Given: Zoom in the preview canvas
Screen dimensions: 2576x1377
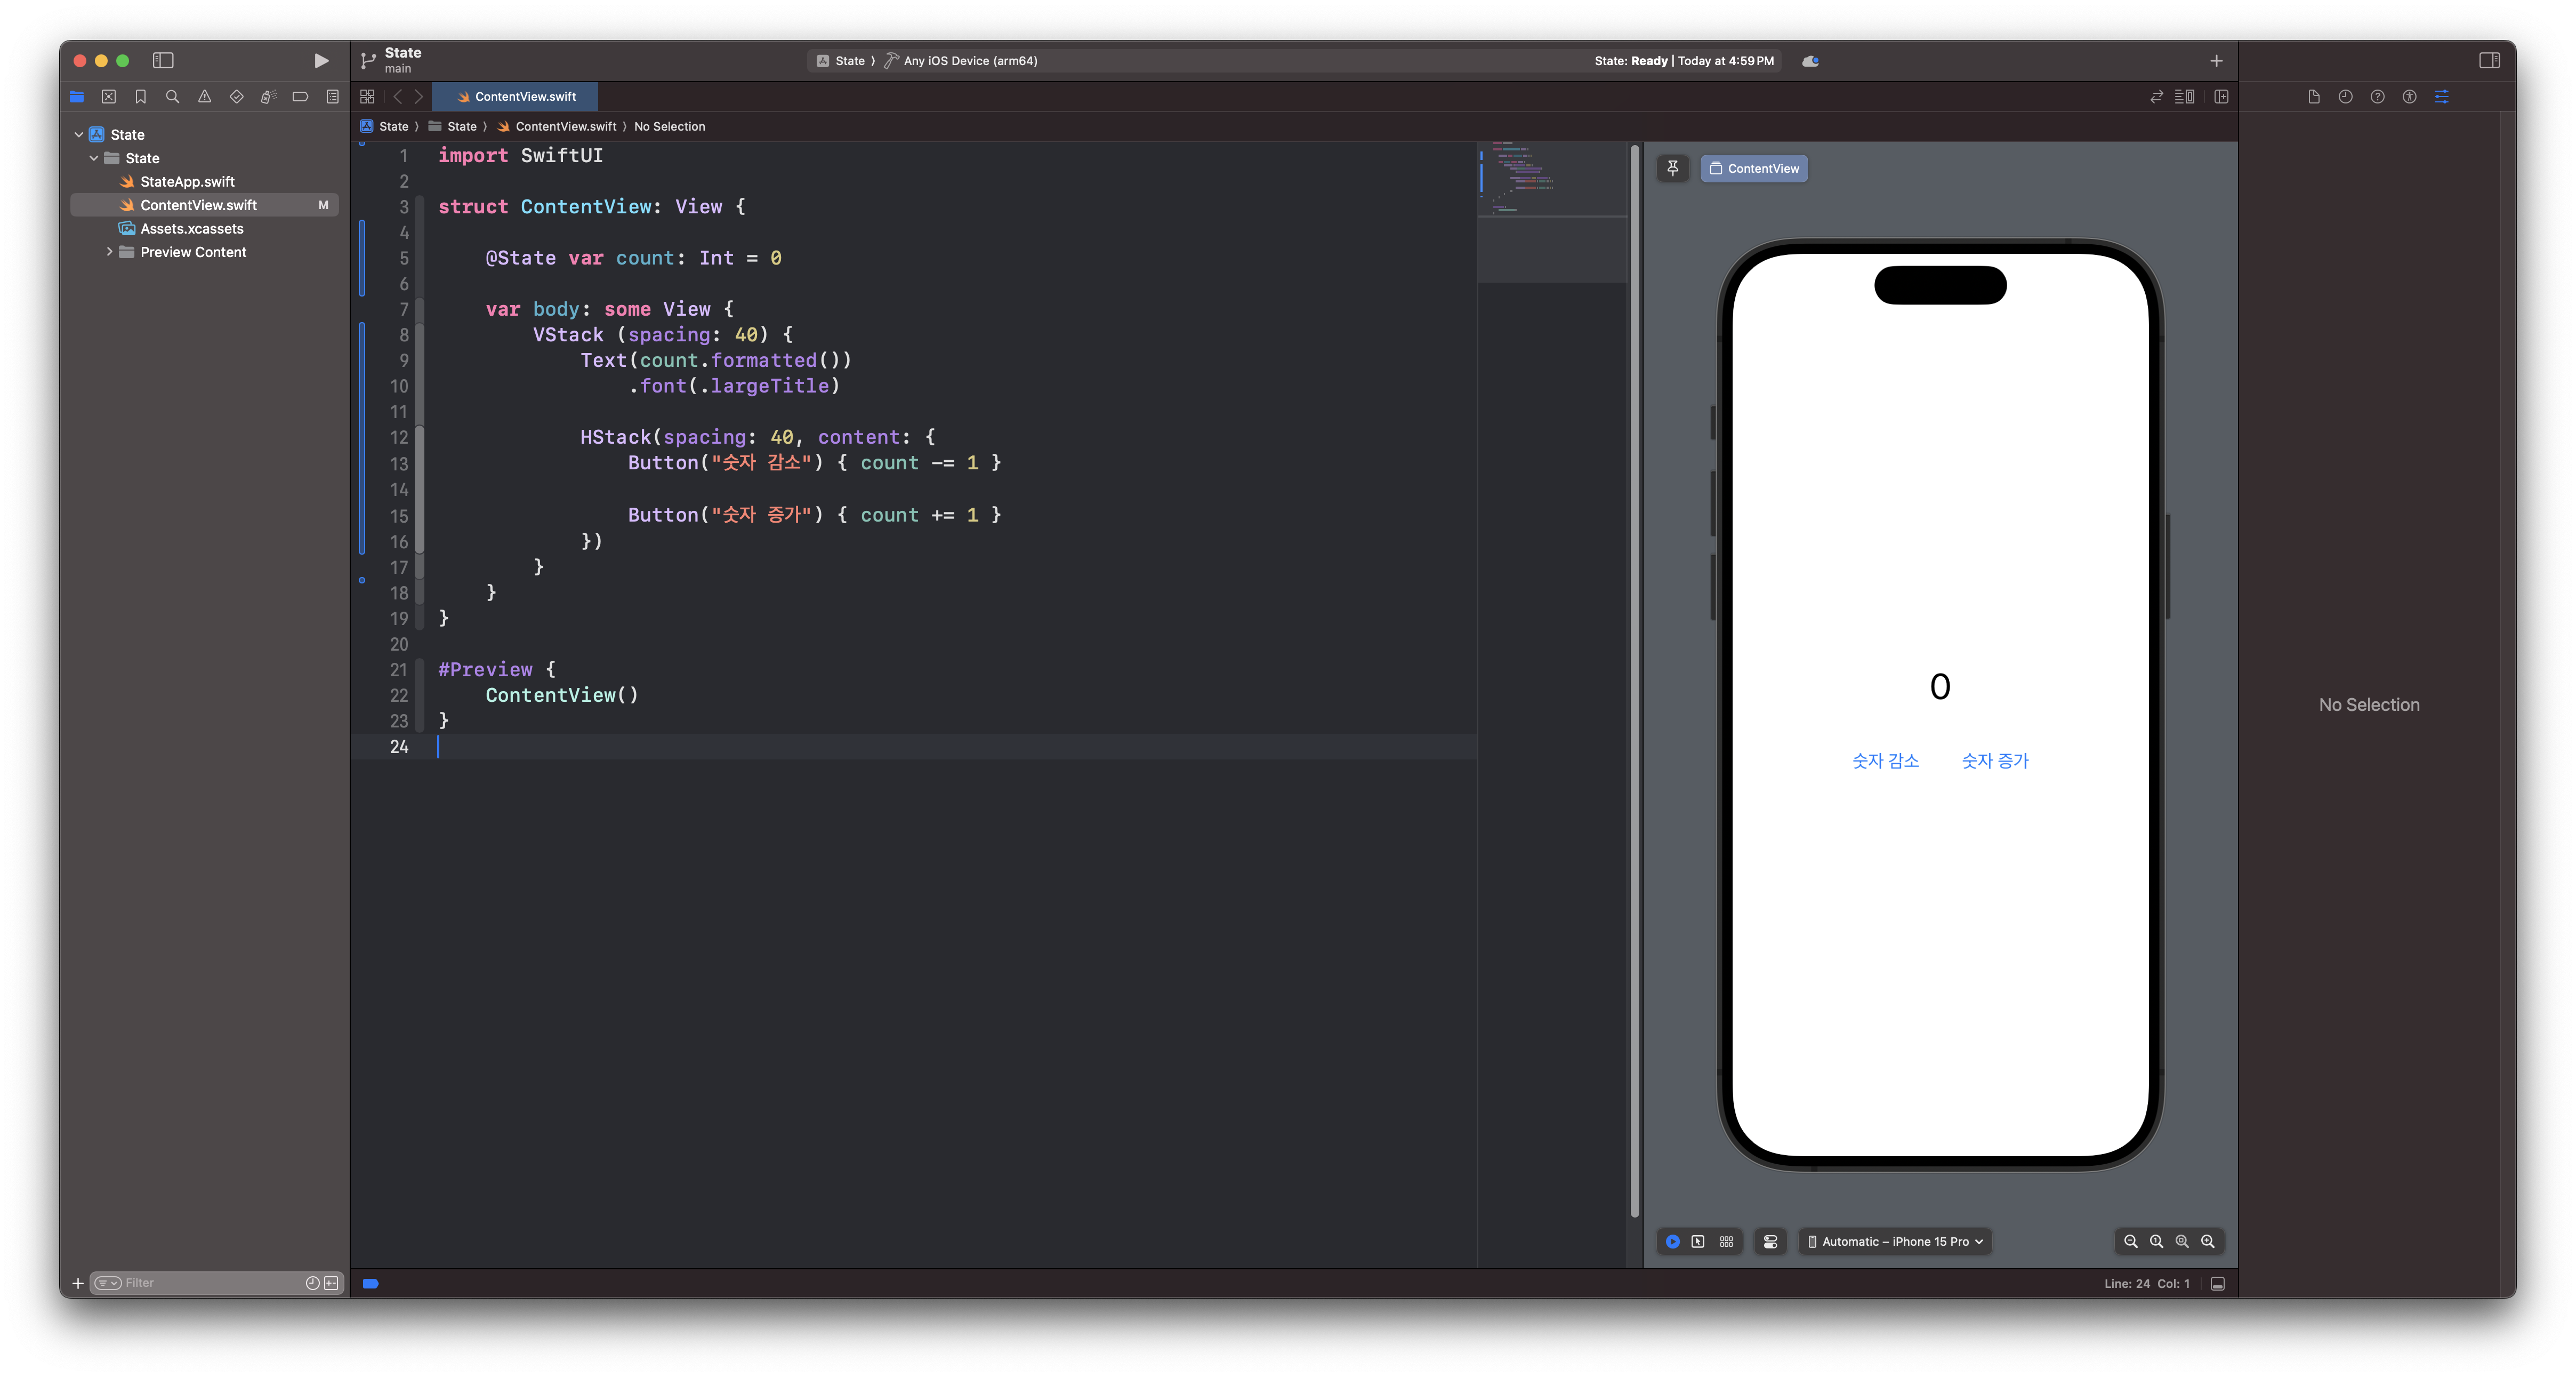Looking at the screenshot, I should (x=2207, y=1241).
